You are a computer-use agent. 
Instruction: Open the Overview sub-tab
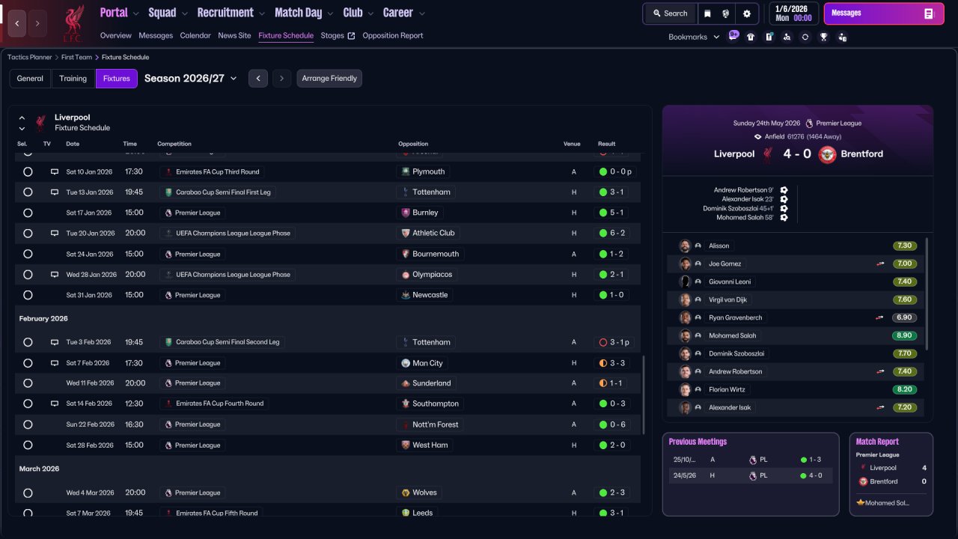point(115,36)
